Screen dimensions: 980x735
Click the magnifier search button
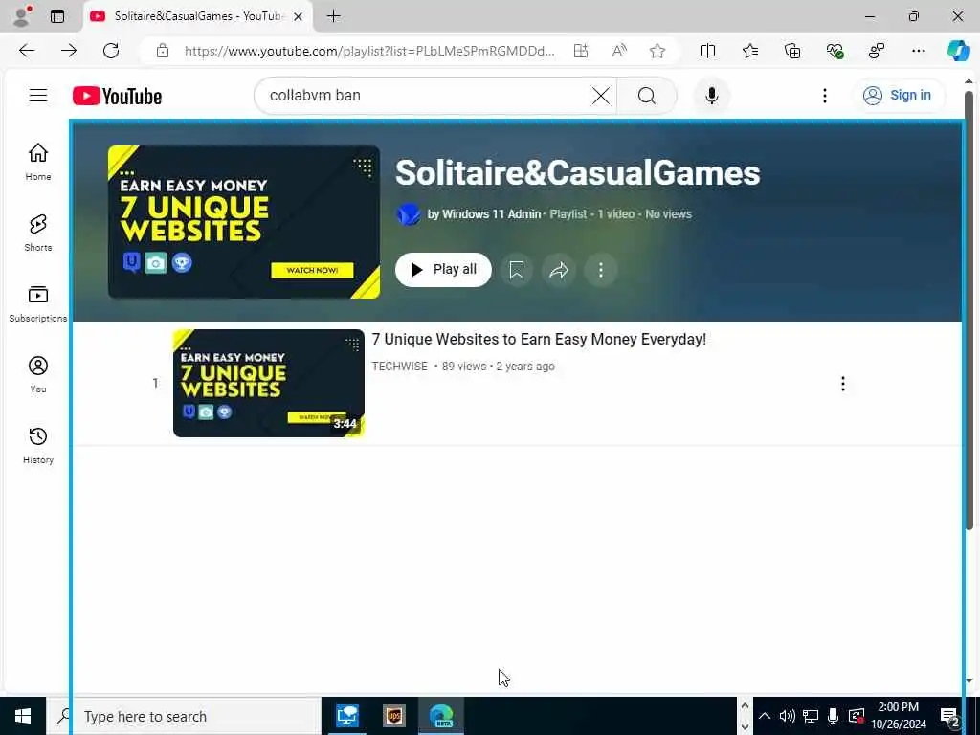(647, 96)
